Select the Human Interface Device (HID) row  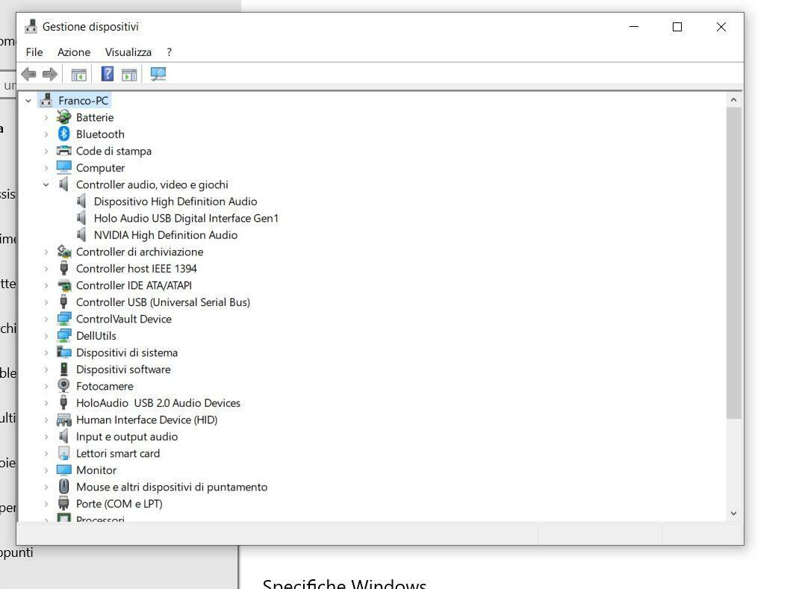[x=146, y=420]
